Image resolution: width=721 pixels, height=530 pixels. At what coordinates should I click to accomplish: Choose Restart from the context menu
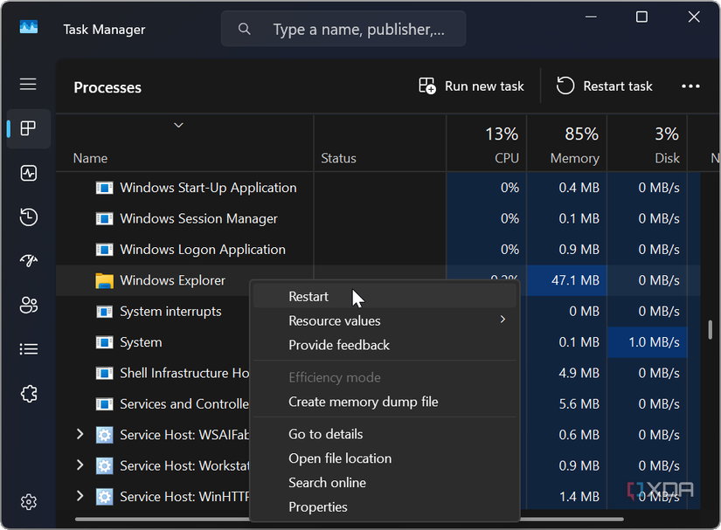click(x=309, y=296)
